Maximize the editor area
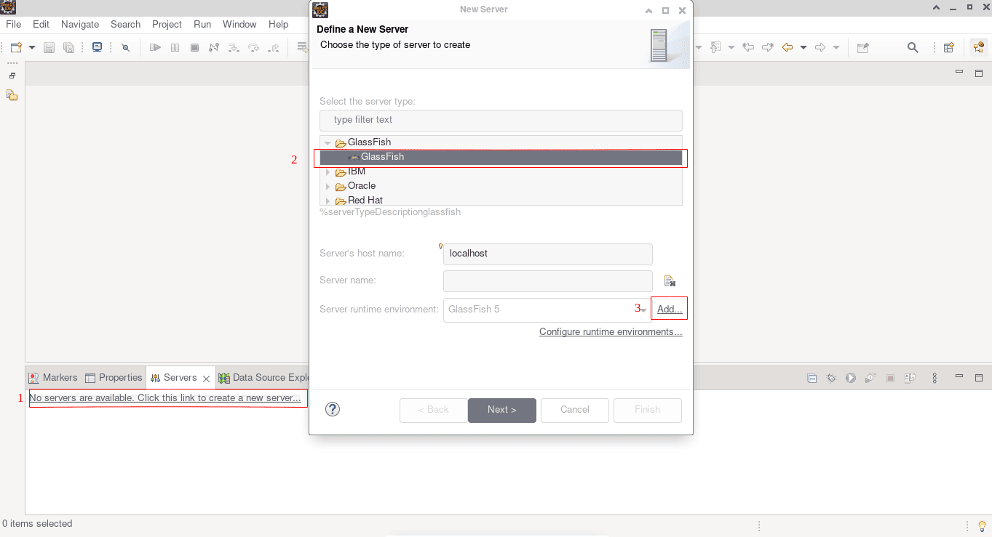Image resolution: width=992 pixels, height=537 pixels. [979, 73]
